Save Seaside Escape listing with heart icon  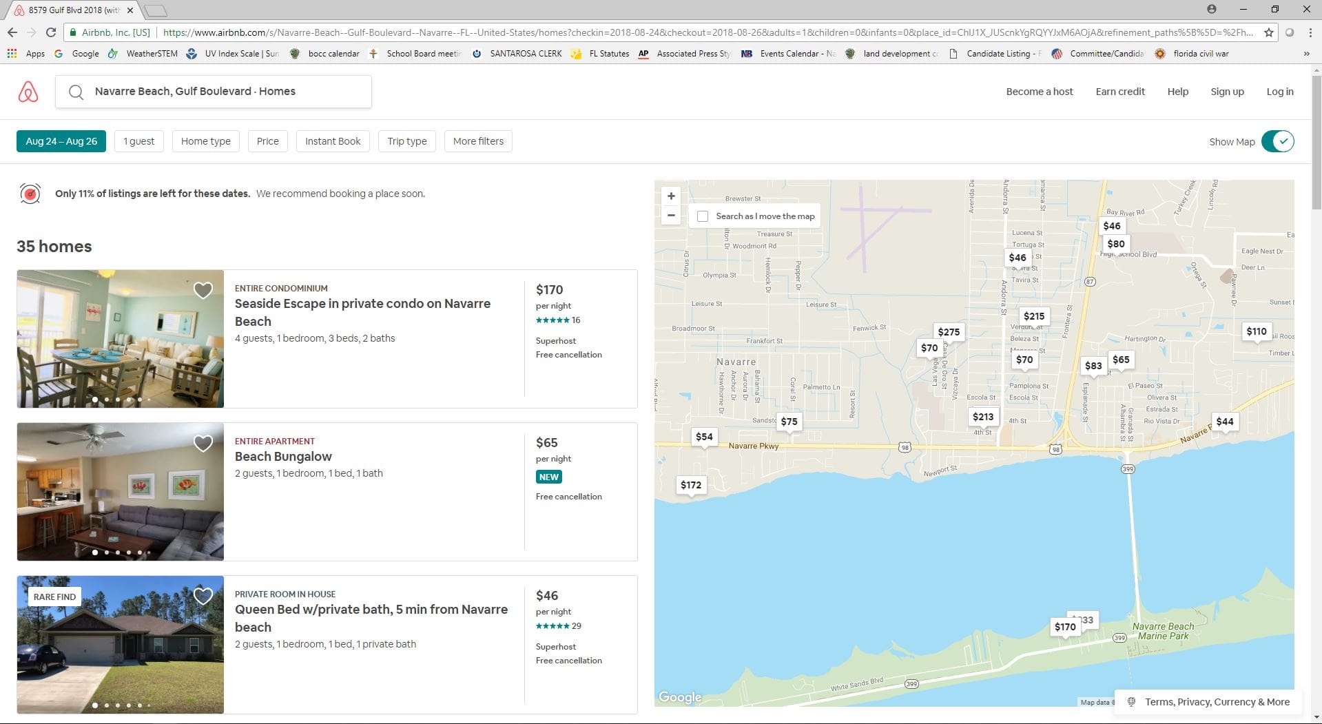(x=203, y=291)
